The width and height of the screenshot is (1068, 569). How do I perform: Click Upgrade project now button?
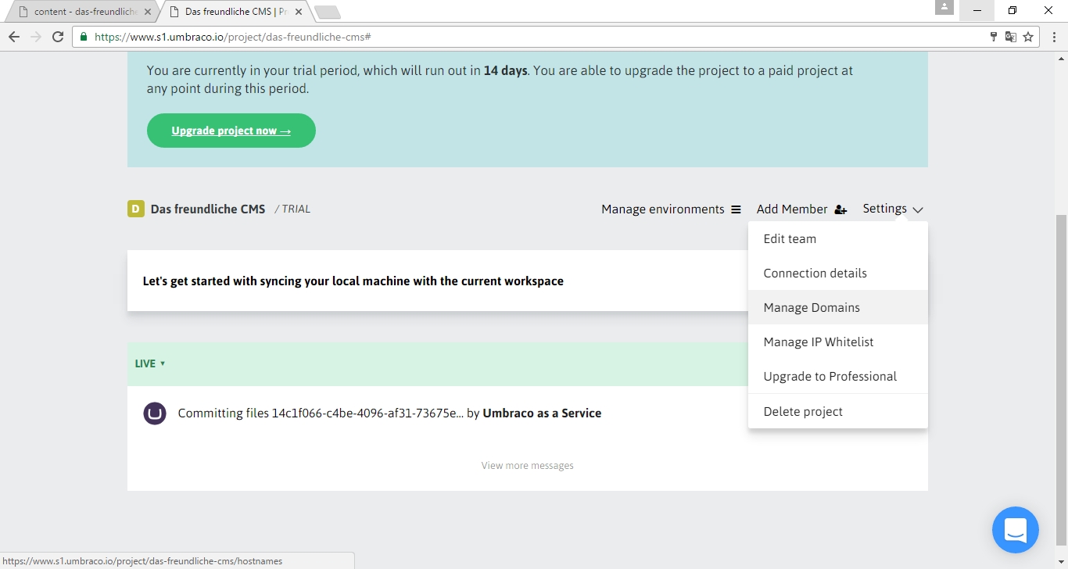(231, 131)
